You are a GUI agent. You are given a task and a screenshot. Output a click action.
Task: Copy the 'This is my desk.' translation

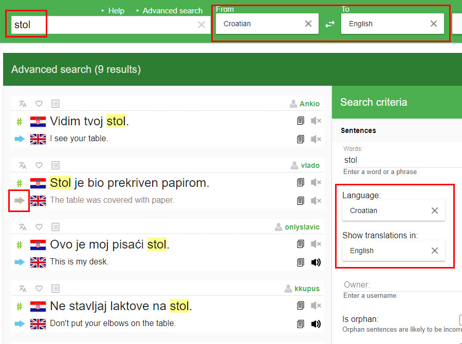[x=301, y=262]
